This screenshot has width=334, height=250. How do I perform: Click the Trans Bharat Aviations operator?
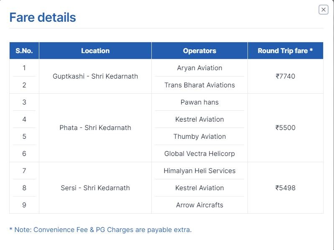pos(199,85)
